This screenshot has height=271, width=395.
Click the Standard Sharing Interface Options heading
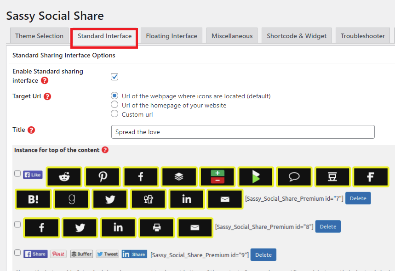(64, 56)
